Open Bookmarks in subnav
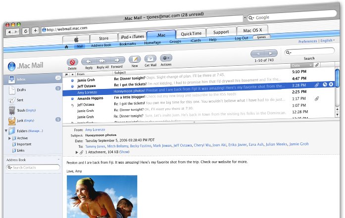This screenshot has height=218, width=345. click(128, 44)
